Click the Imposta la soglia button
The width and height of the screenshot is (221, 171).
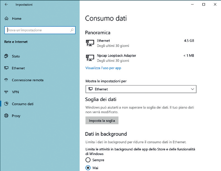click(102, 120)
